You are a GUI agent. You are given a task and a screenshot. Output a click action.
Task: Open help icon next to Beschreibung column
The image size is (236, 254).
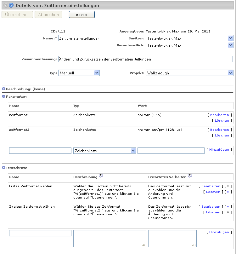[101, 176]
